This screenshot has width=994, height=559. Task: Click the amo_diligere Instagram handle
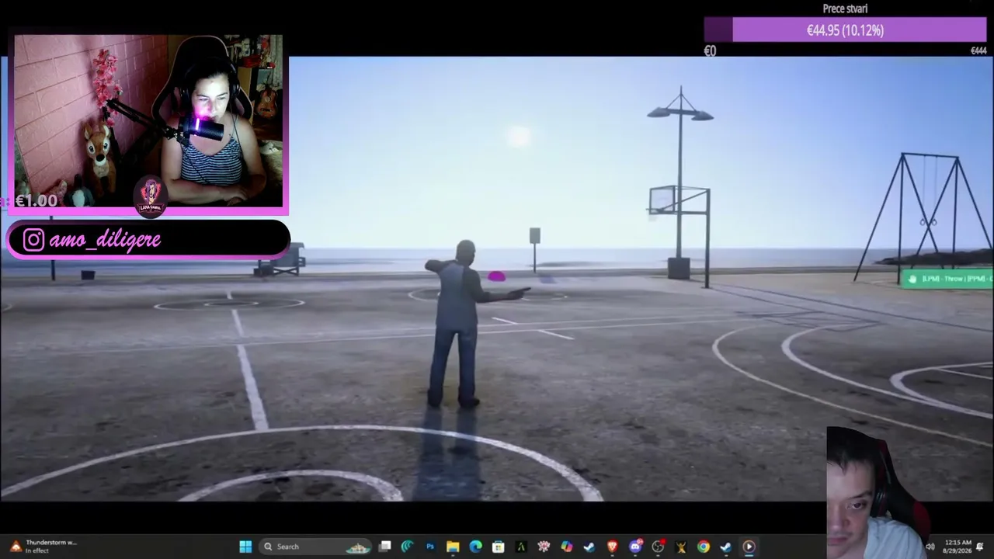(105, 240)
